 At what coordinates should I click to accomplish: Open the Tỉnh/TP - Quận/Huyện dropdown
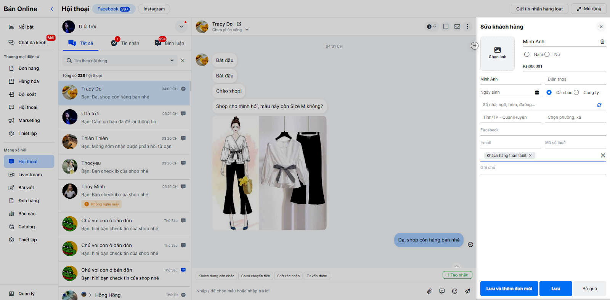pos(511,117)
